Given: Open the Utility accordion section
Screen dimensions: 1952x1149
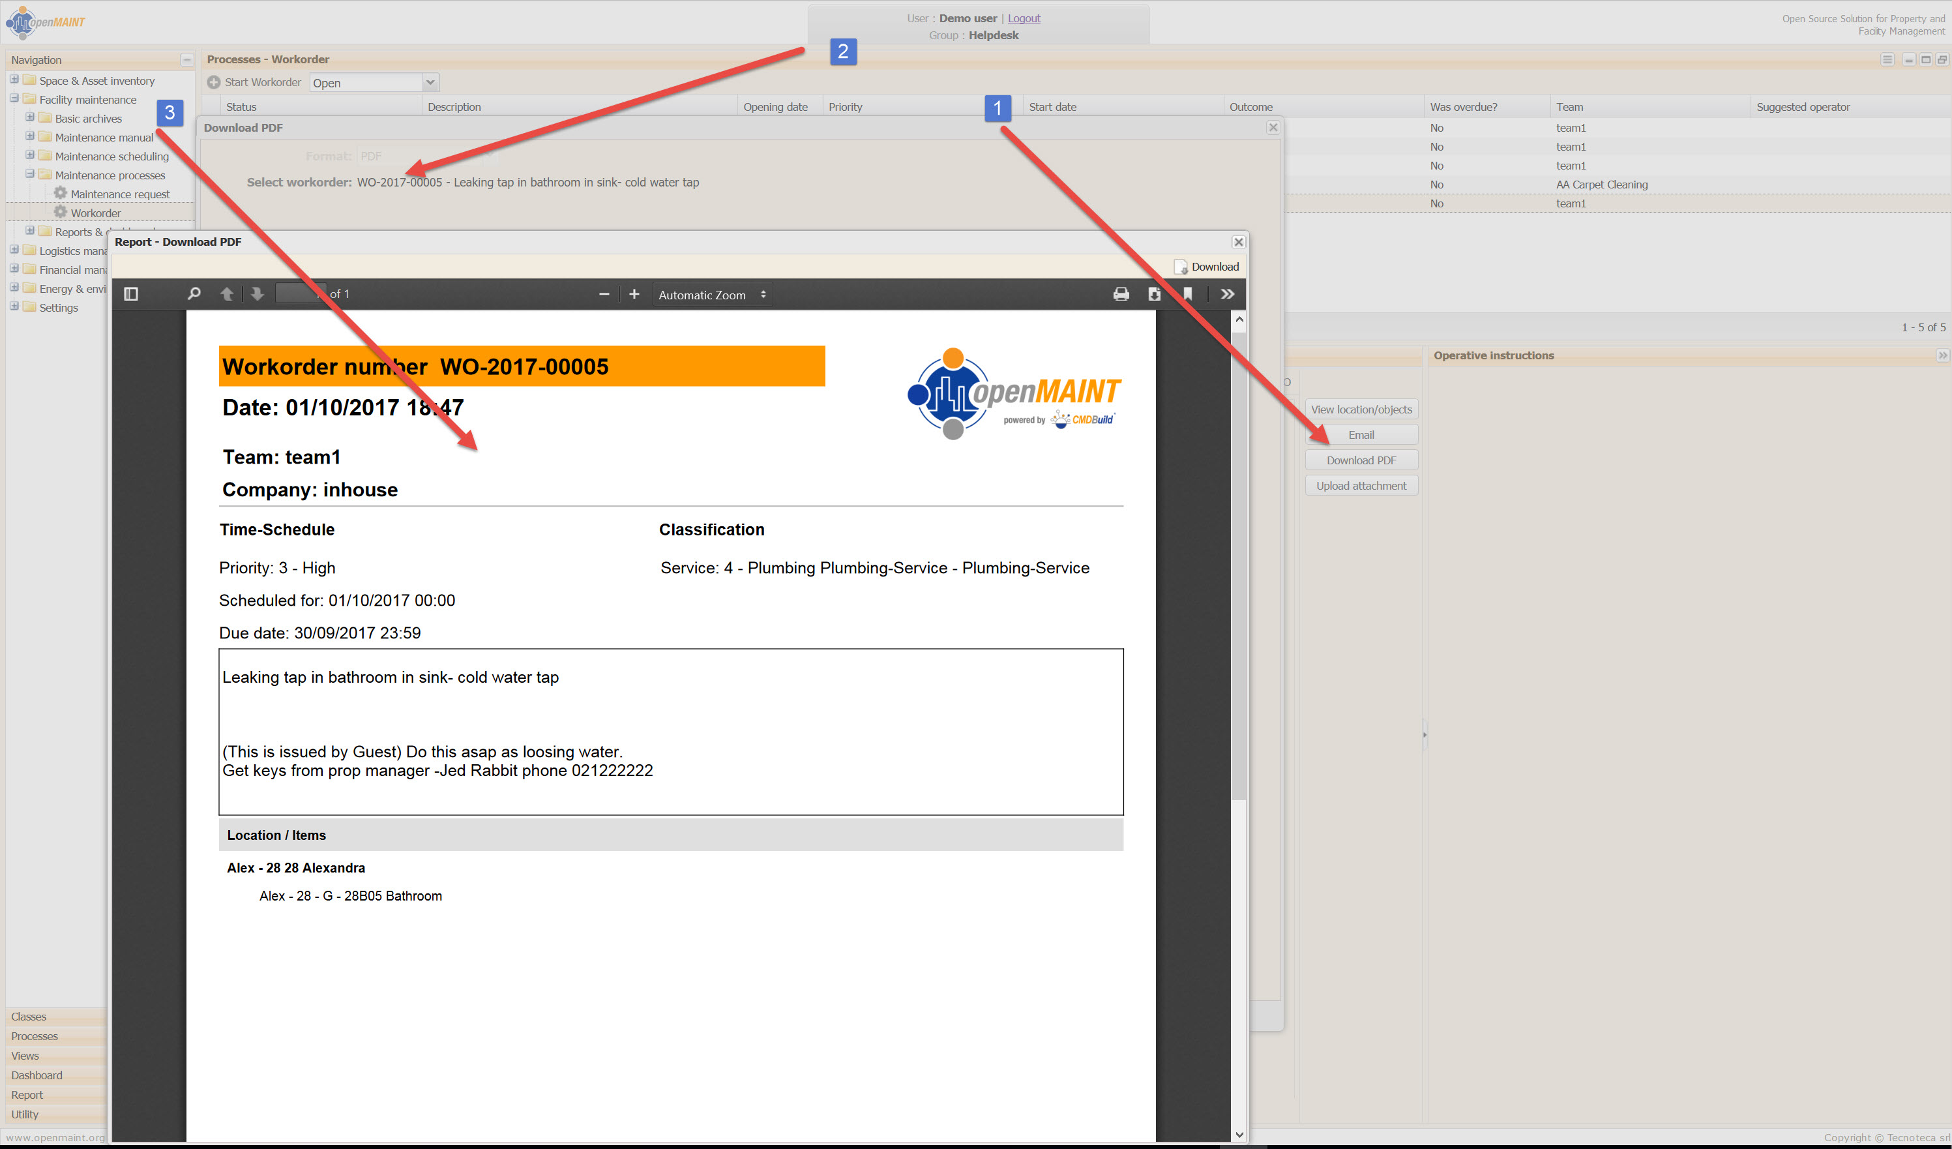Looking at the screenshot, I should click(x=25, y=1114).
